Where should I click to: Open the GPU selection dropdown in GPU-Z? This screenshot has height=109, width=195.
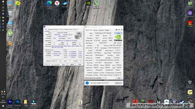[95, 78]
